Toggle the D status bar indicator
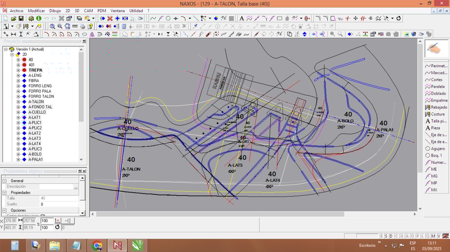Screen dimensions: 450x252 pyautogui.click(x=391, y=236)
